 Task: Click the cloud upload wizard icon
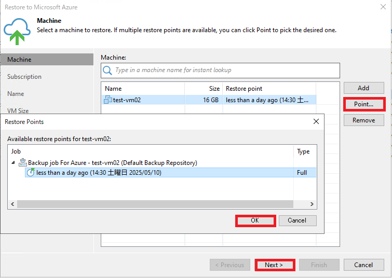tap(17, 32)
